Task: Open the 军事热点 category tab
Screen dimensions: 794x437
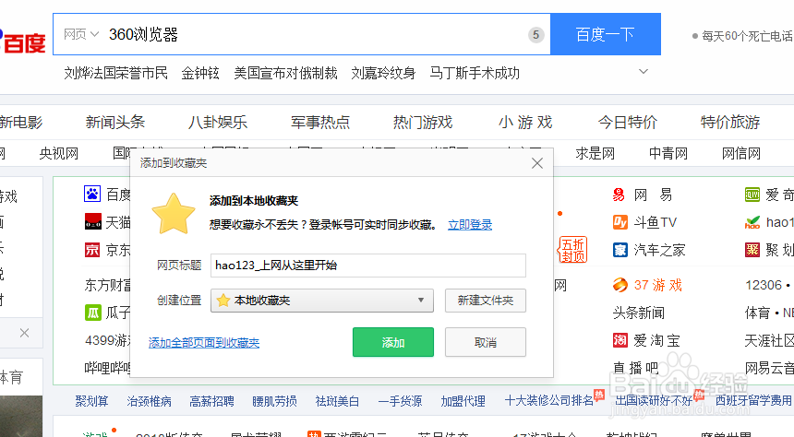Action: pos(320,122)
